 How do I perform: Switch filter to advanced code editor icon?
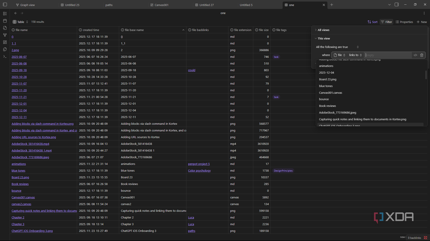[x=415, y=55]
